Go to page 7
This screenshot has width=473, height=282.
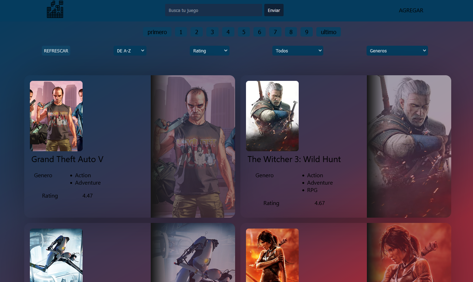click(275, 32)
